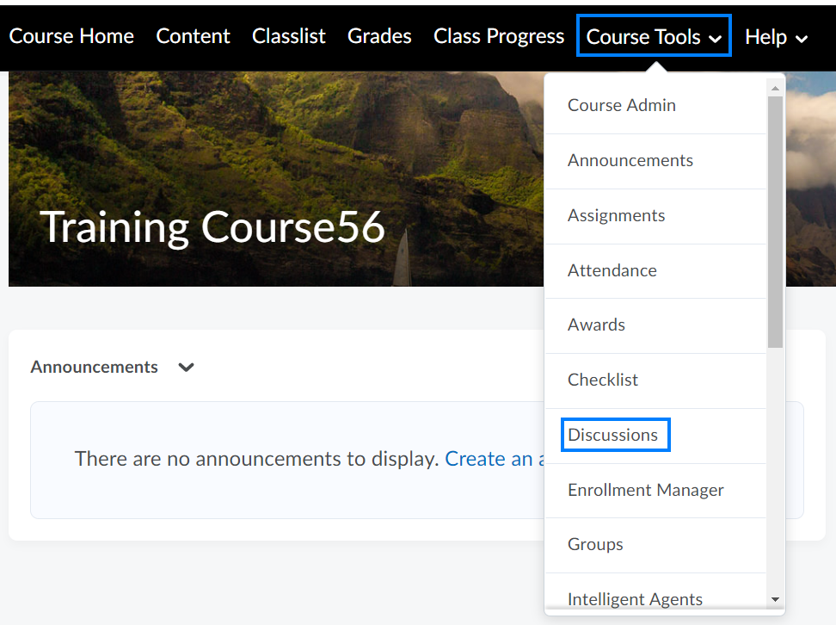Screen dimensions: 836x625
Task: Select Attendance from Course Tools
Action: pos(612,270)
